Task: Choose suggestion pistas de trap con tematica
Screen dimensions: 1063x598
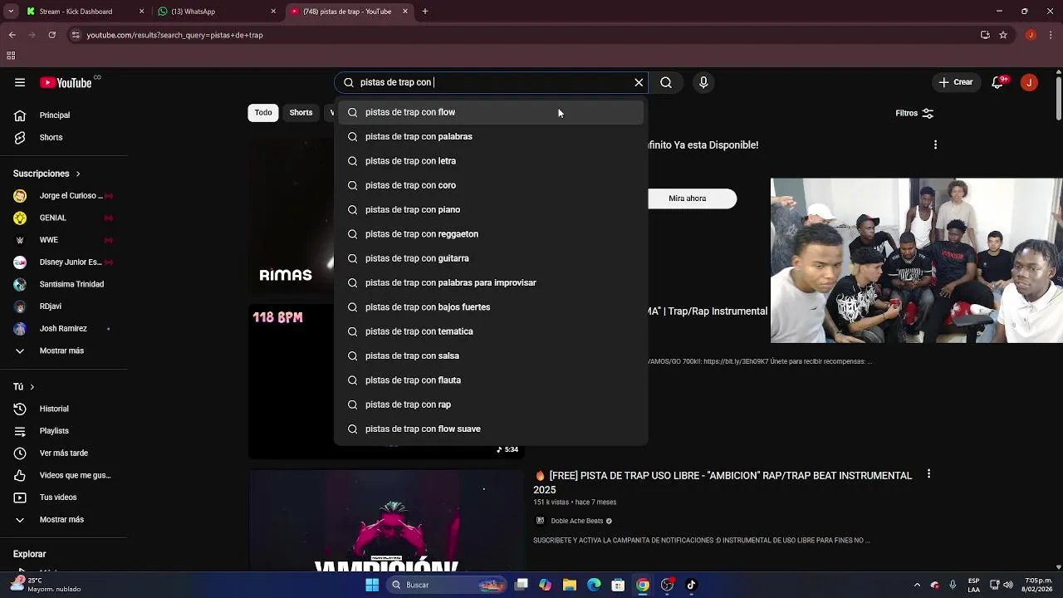Action: [x=490, y=331]
